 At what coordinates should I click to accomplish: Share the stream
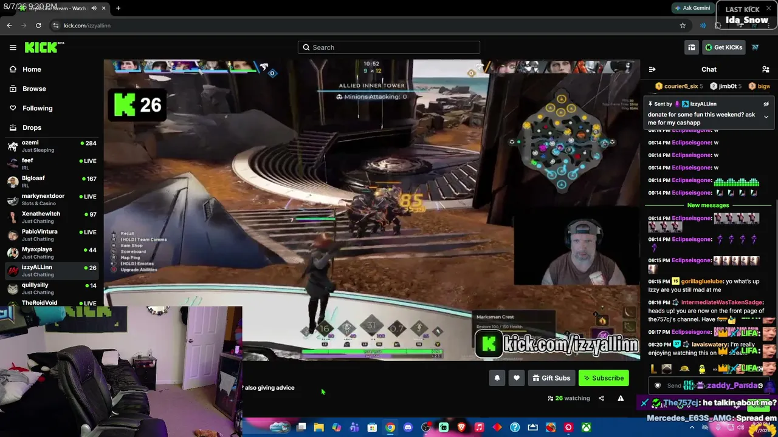point(601,398)
